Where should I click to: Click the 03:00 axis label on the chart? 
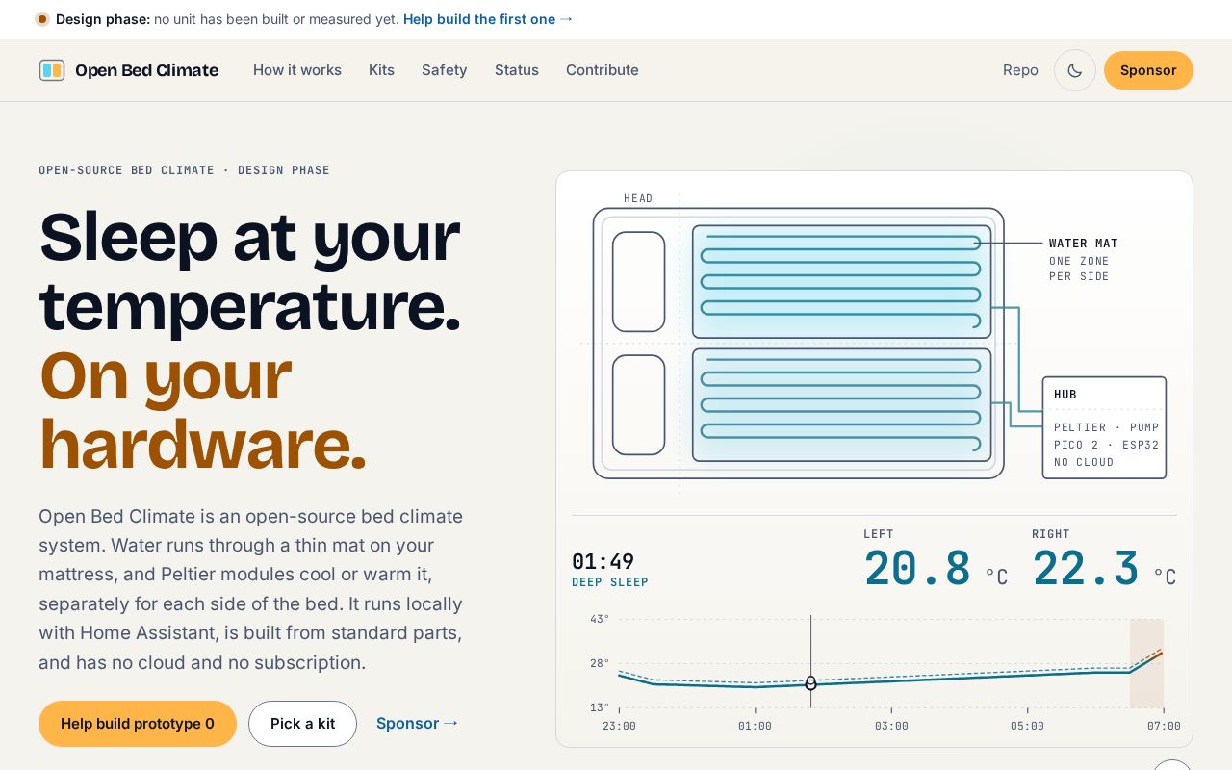coord(891,726)
